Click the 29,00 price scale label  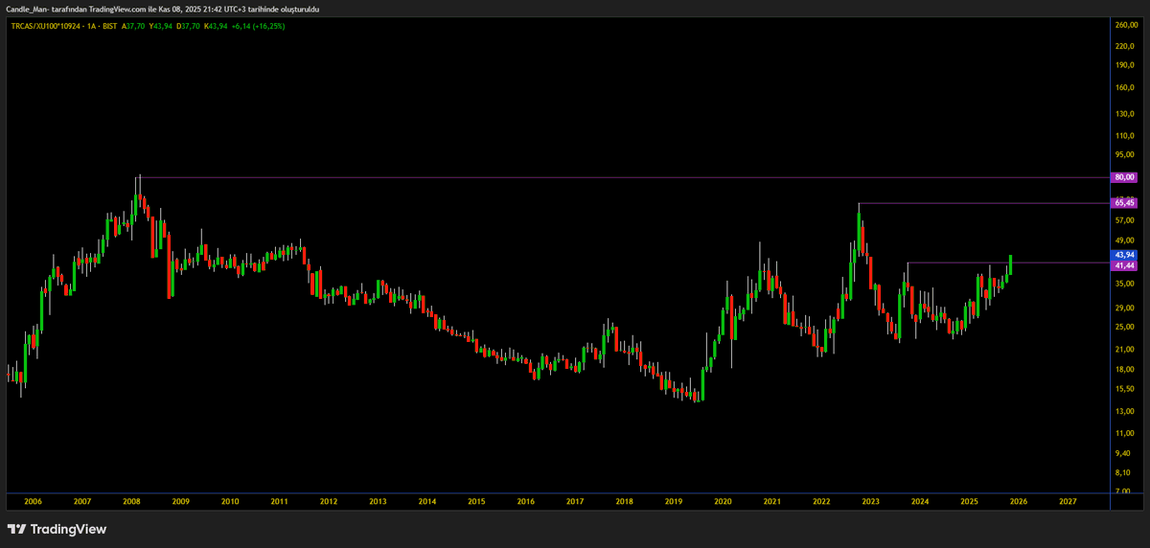(x=1125, y=308)
